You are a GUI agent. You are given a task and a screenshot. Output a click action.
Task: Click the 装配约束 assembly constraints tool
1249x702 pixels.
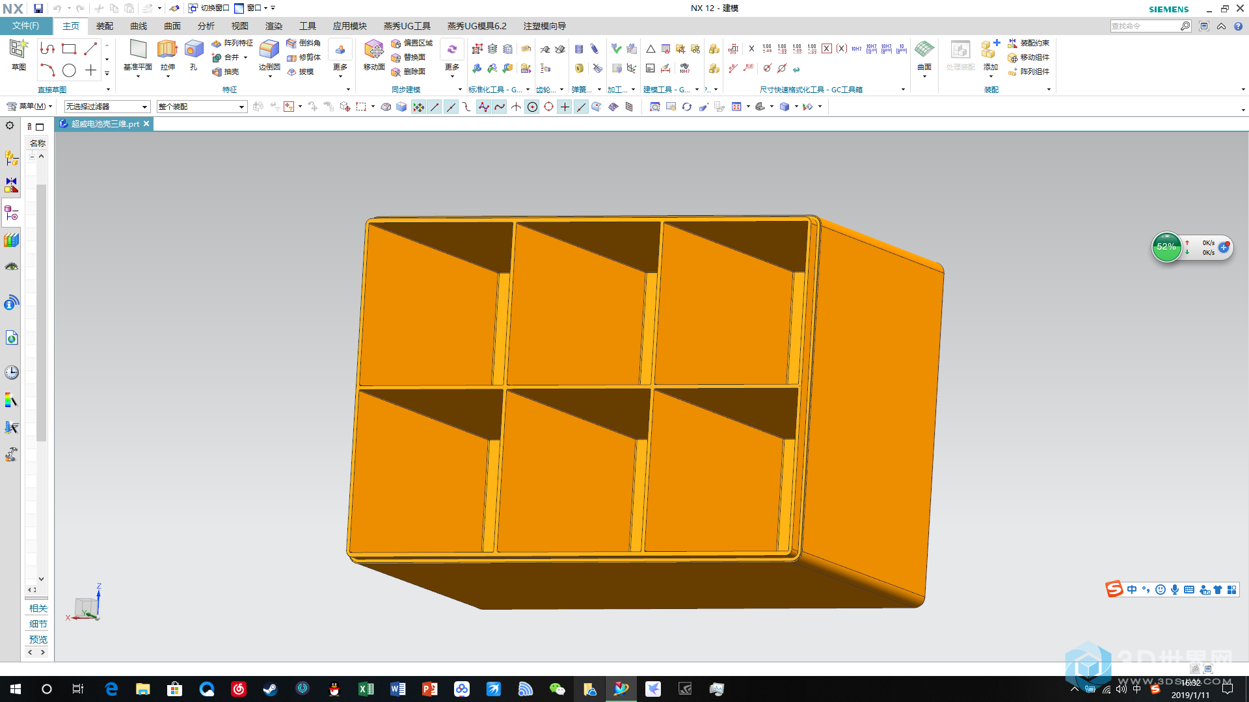point(1028,43)
